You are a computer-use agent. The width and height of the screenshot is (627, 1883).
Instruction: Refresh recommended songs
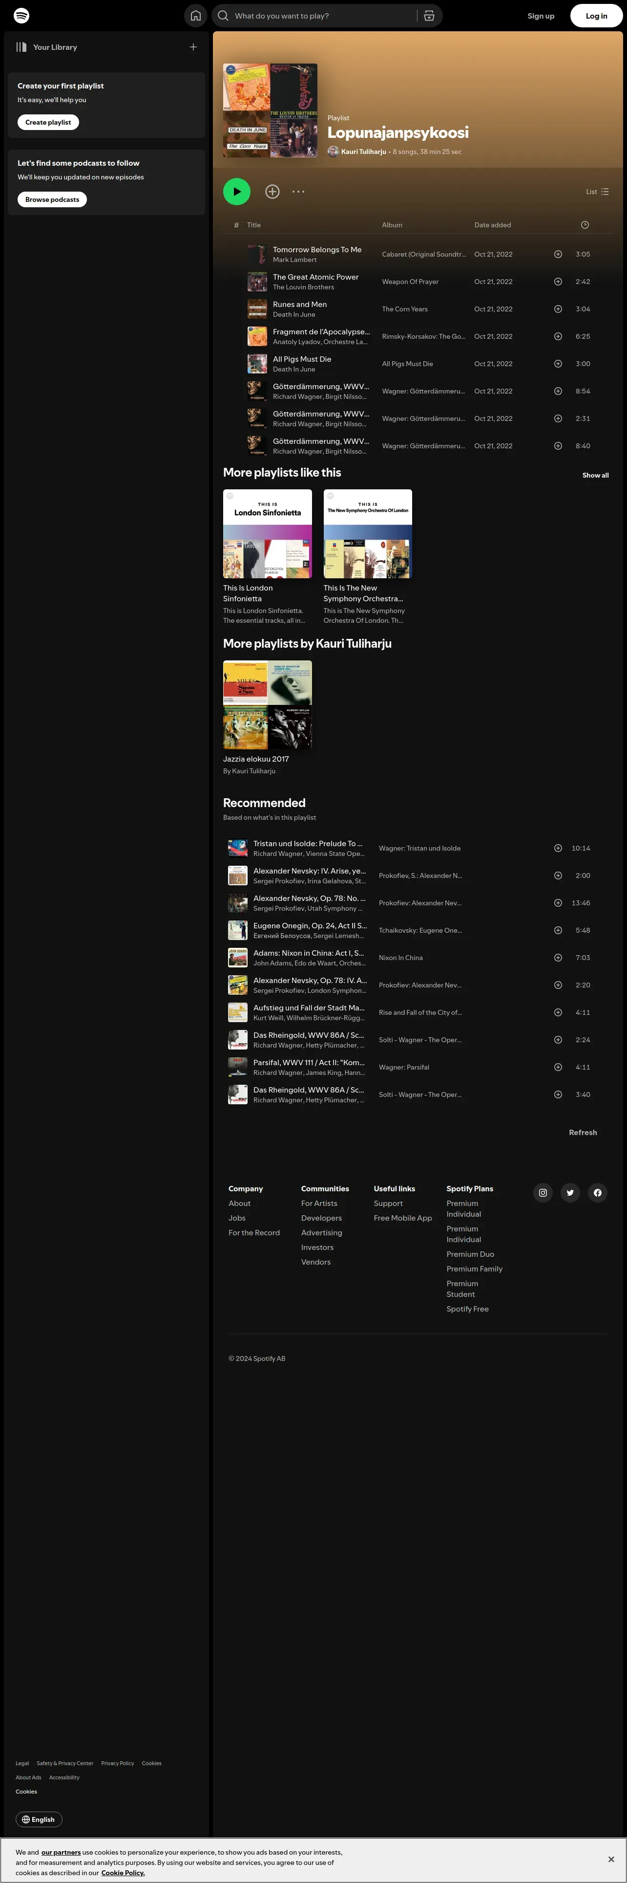pyautogui.click(x=583, y=1132)
